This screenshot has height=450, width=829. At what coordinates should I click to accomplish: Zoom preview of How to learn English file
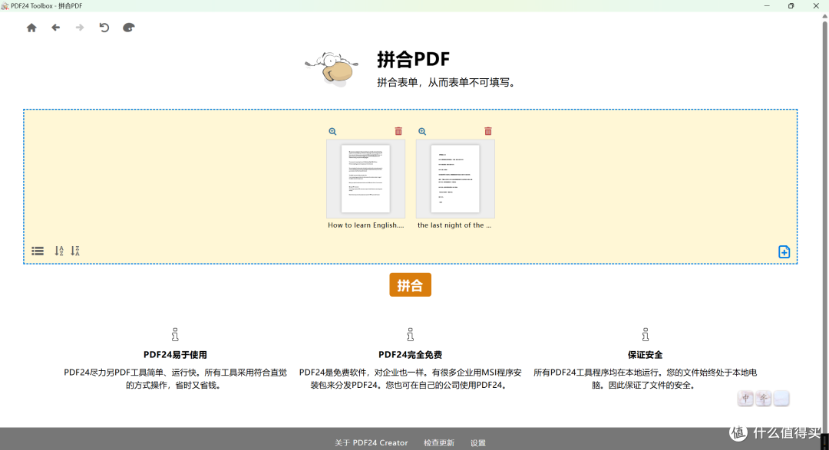click(332, 132)
